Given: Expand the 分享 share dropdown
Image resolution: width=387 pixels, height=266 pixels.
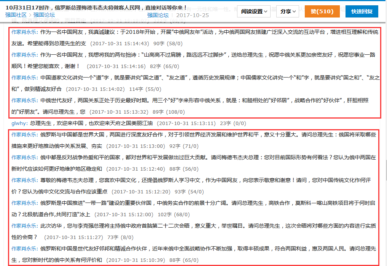Looking at the screenshot, I should 288,11.
